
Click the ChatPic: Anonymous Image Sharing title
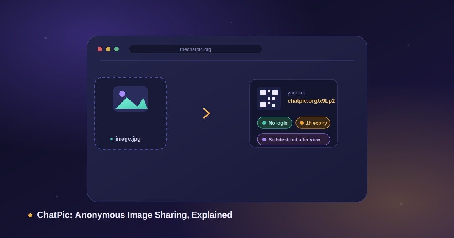tap(135, 215)
